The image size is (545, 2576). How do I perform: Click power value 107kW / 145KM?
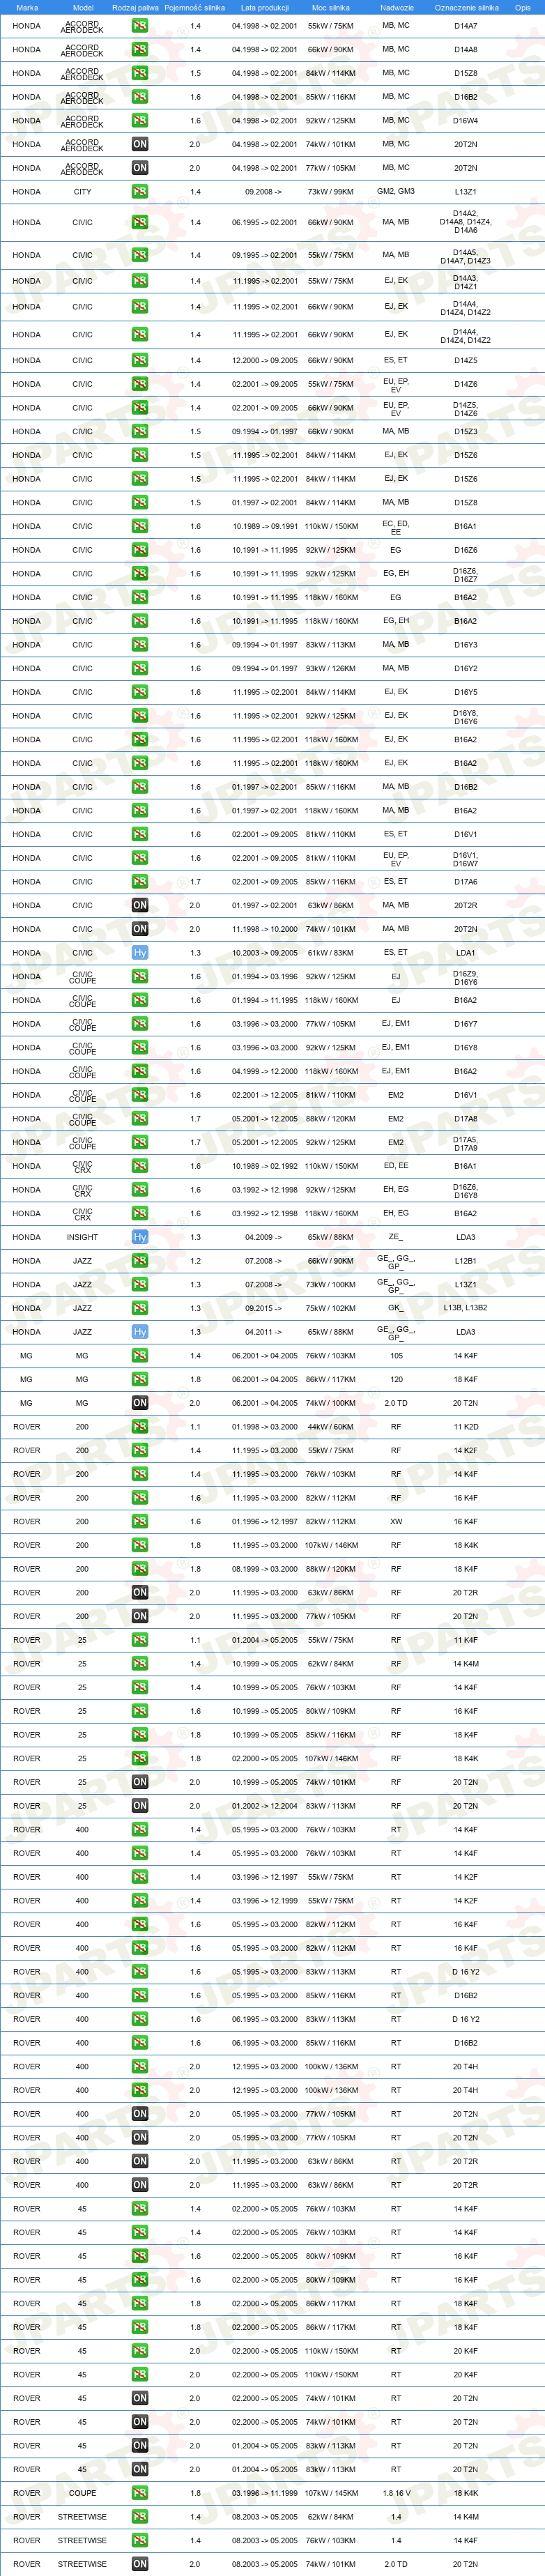pyautogui.click(x=331, y=2493)
